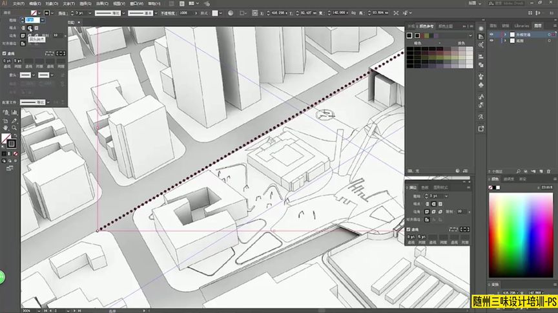The width and height of the screenshot is (558, 313).
Task: Choose the Hand tool in left toolbar
Action: pyautogui.click(x=5, y=128)
